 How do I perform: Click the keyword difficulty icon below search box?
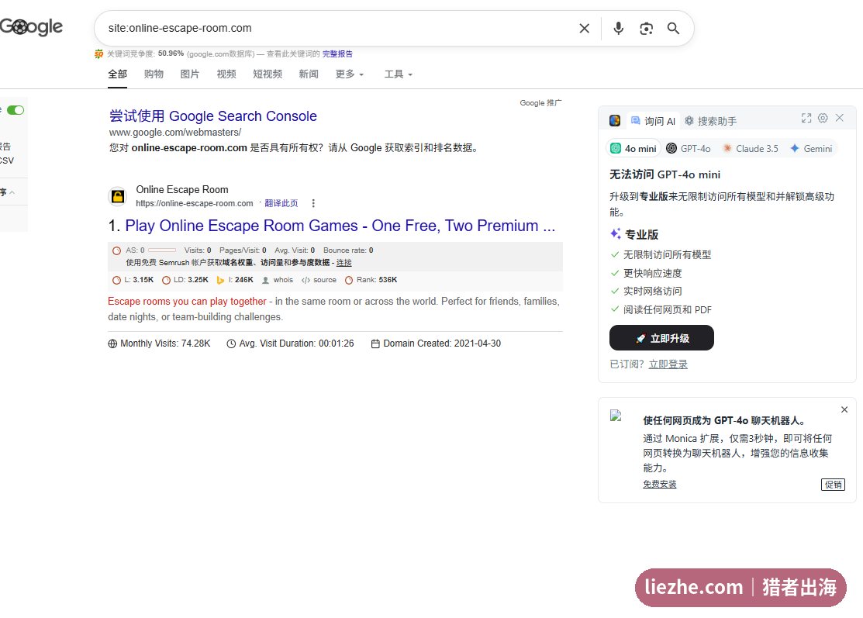99,54
